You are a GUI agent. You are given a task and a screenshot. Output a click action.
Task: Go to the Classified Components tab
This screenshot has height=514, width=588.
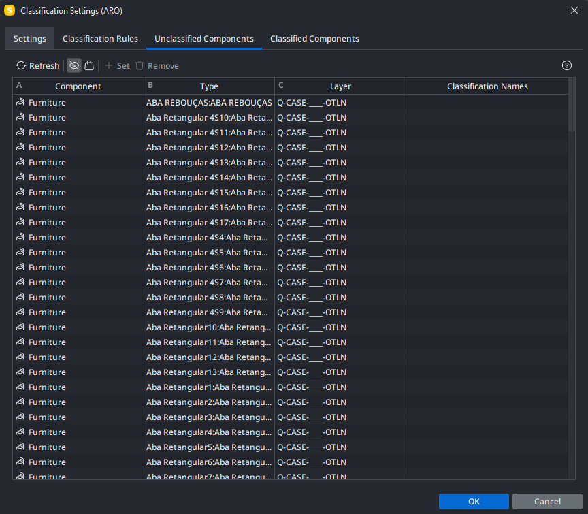[x=314, y=39]
